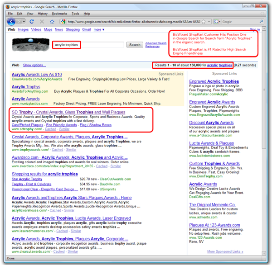Open 'Acrylic Awards Low As $10' sponsored ad
The height and width of the screenshot is (265, 272).
click(x=37, y=75)
